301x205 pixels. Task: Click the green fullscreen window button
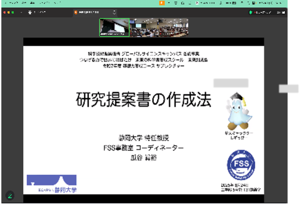pos(13,13)
